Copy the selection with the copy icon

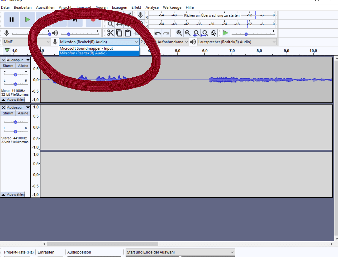pyautogui.click(x=119, y=33)
